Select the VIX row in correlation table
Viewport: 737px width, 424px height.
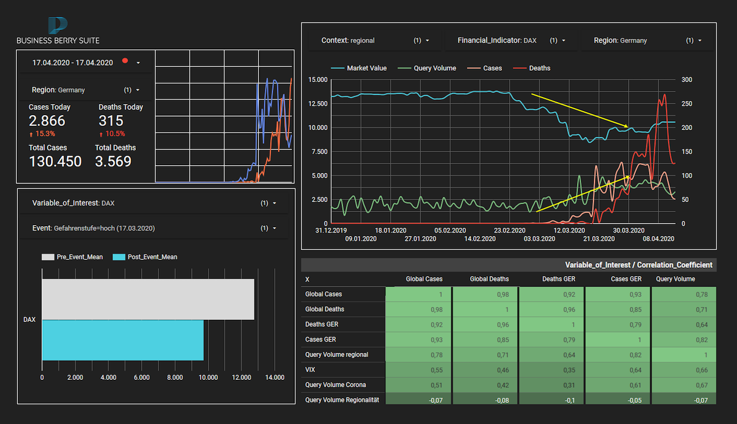point(311,370)
